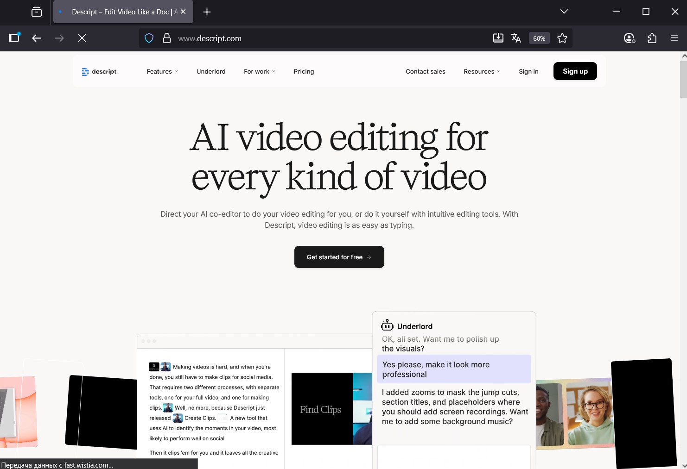Click the Get started for free button
687x469 pixels.
click(x=339, y=257)
